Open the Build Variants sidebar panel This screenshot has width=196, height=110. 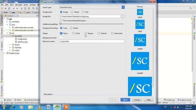(x=2, y=76)
